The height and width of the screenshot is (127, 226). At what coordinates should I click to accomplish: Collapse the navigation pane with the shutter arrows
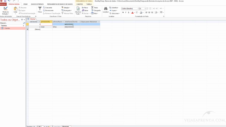point(24,20)
